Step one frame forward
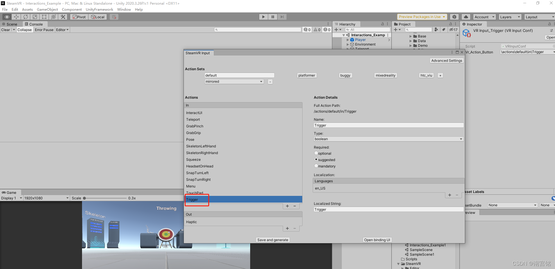Screen dimensions: 555x269 282,17
